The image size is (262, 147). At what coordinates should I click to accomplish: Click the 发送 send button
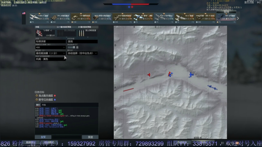[90, 137]
